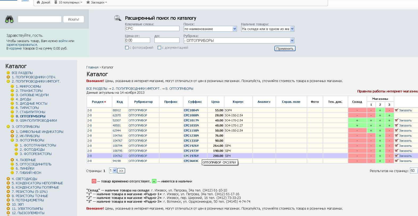418x216 pixels.
Task: Click the Заказать cart icon for CPC1335P
Action: click(x=396, y=140)
